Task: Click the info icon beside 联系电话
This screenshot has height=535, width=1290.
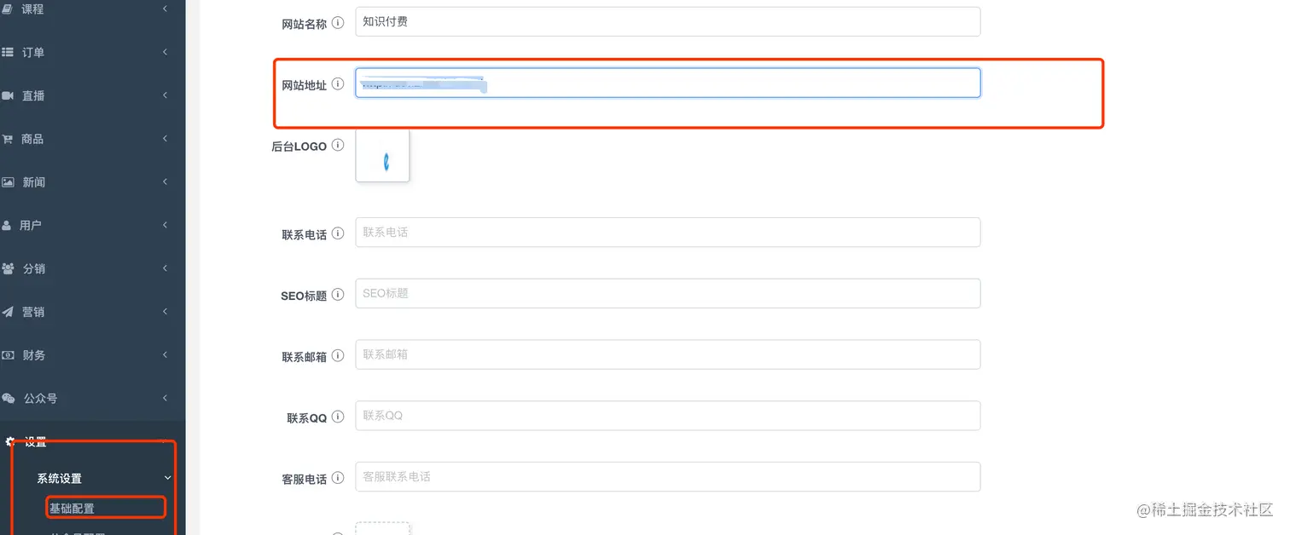Action: (338, 233)
